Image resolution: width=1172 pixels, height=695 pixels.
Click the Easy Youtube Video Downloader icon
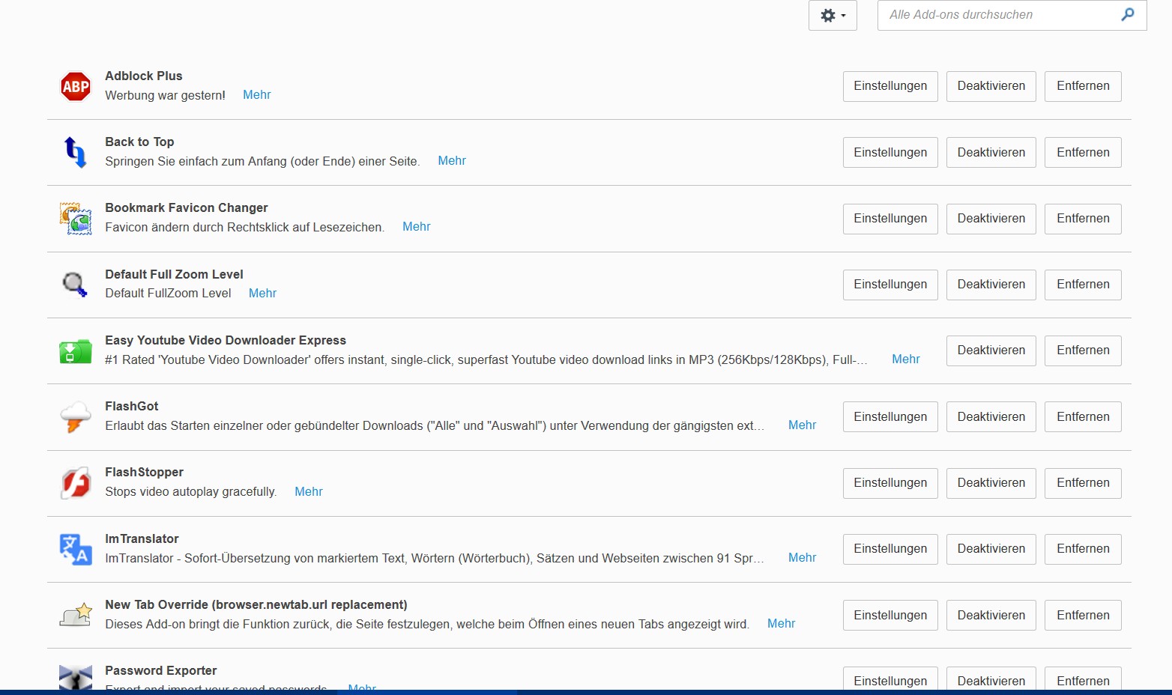[76, 350]
